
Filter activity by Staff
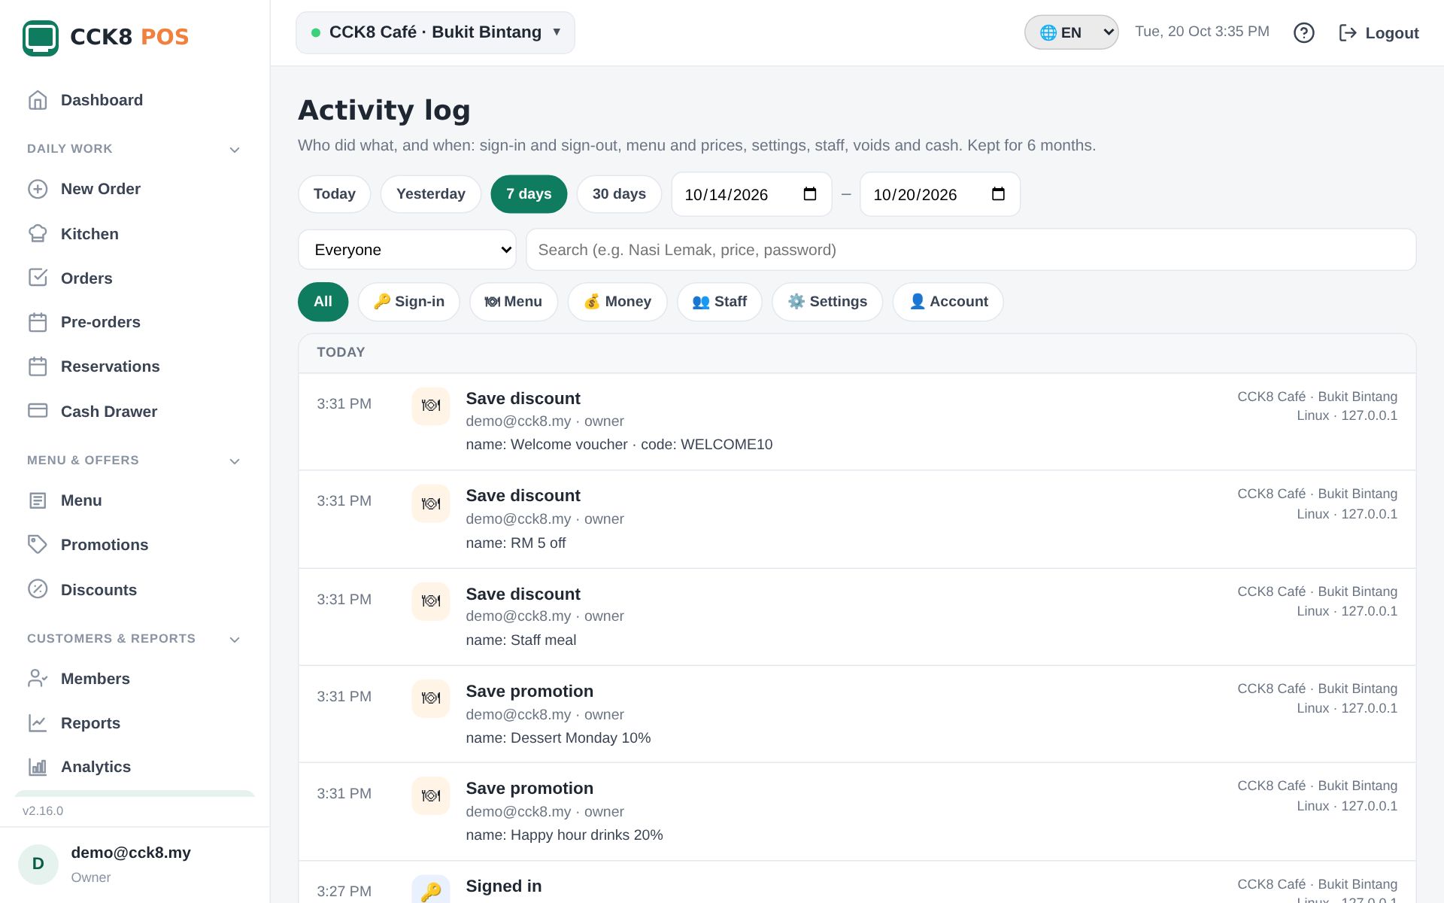point(720,302)
